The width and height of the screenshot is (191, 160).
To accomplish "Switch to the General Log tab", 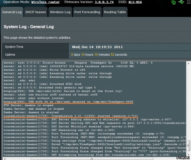I will pos(12,12).
